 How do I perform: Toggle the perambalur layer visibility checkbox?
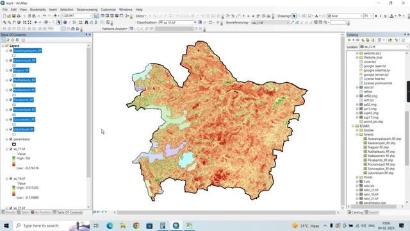click(x=11, y=139)
